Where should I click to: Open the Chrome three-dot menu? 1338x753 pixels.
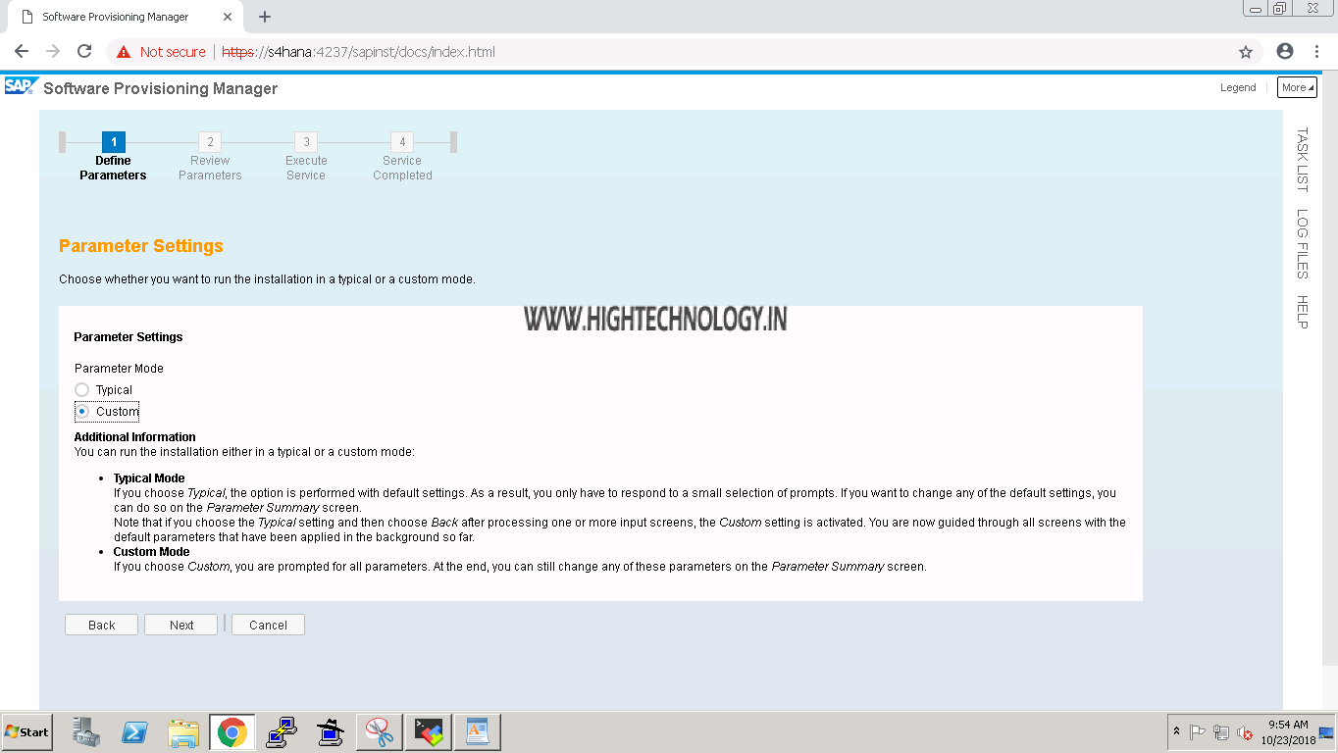click(1314, 52)
